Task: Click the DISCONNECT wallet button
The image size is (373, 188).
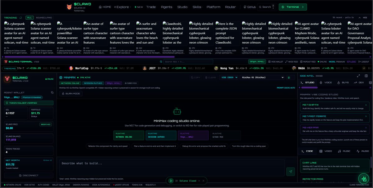Action: (x=29, y=176)
